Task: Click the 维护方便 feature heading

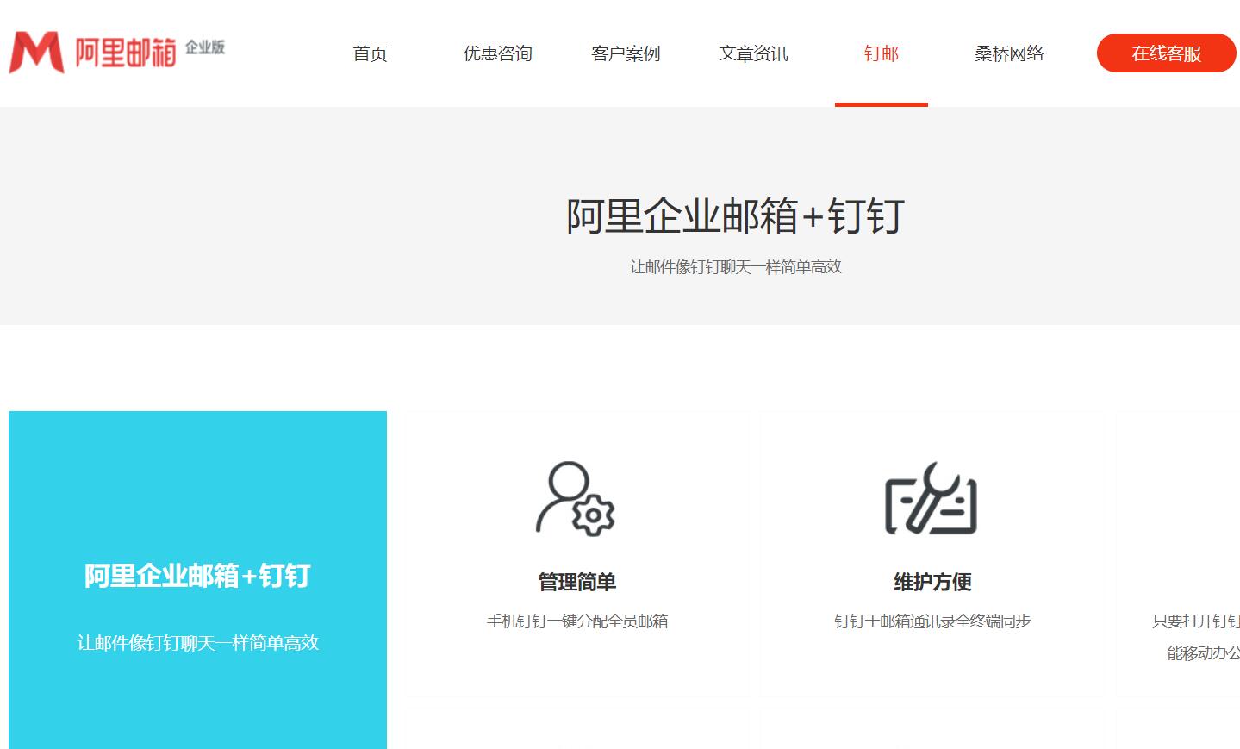Action: [x=932, y=583]
